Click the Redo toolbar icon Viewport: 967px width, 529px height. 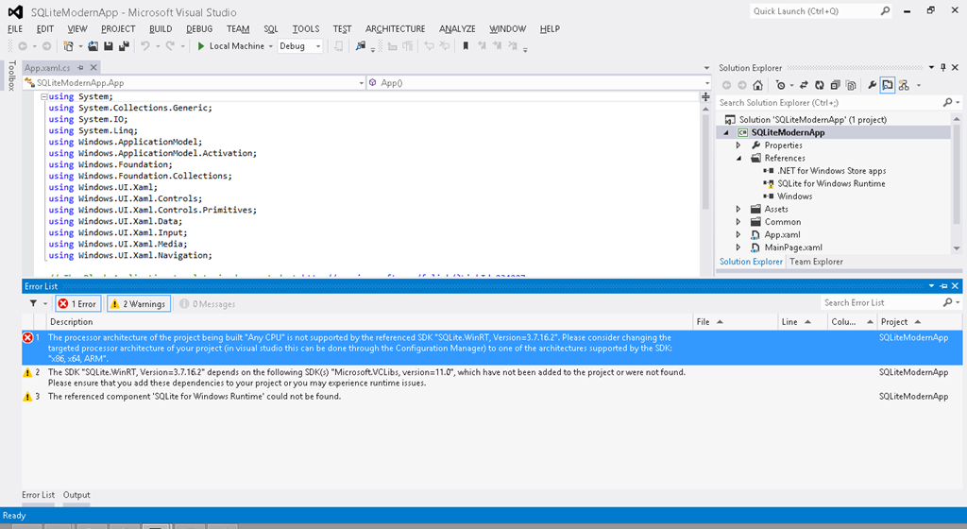coord(170,46)
